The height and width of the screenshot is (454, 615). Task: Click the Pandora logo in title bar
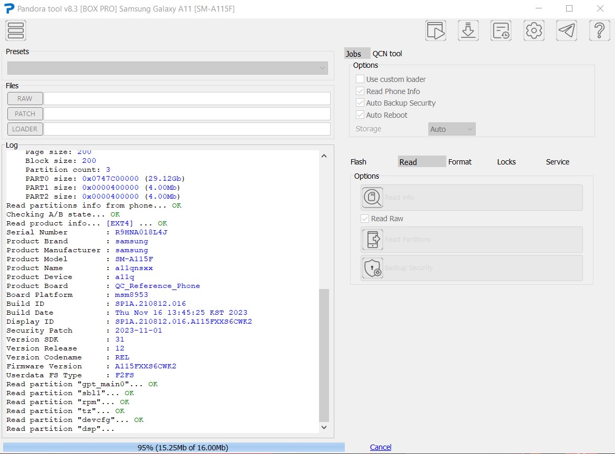[8, 8]
